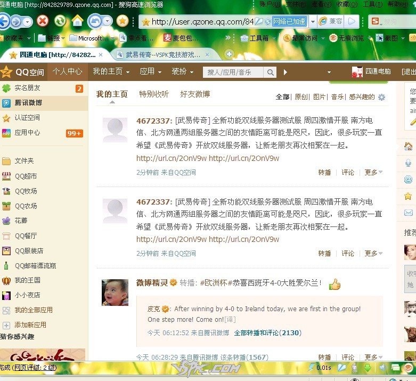Image resolution: width=416 pixels, height=381 pixels.
Task: Open the 麦包包 bookmark
Action: pyautogui.click(x=181, y=38)
